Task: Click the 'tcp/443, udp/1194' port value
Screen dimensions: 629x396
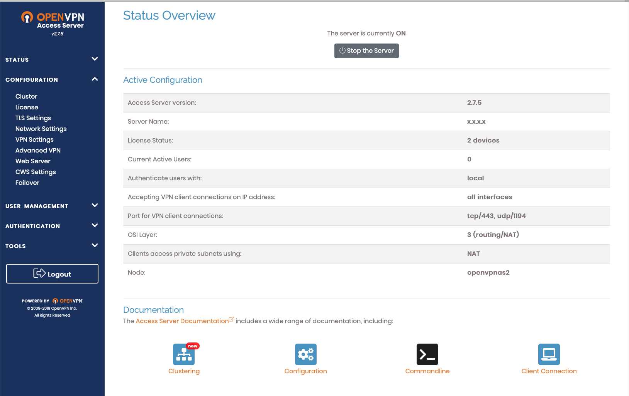Action: [496, 216]
